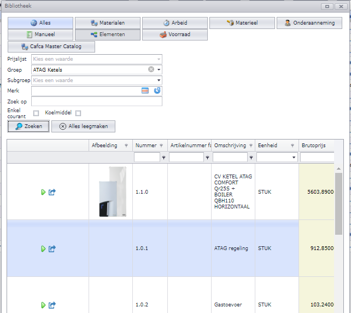The width and height of the screenshot is (351, 313).
Task: Click green play arrow for Gastoevoer row
Action: pyautogui.click(x=43, y=305)
